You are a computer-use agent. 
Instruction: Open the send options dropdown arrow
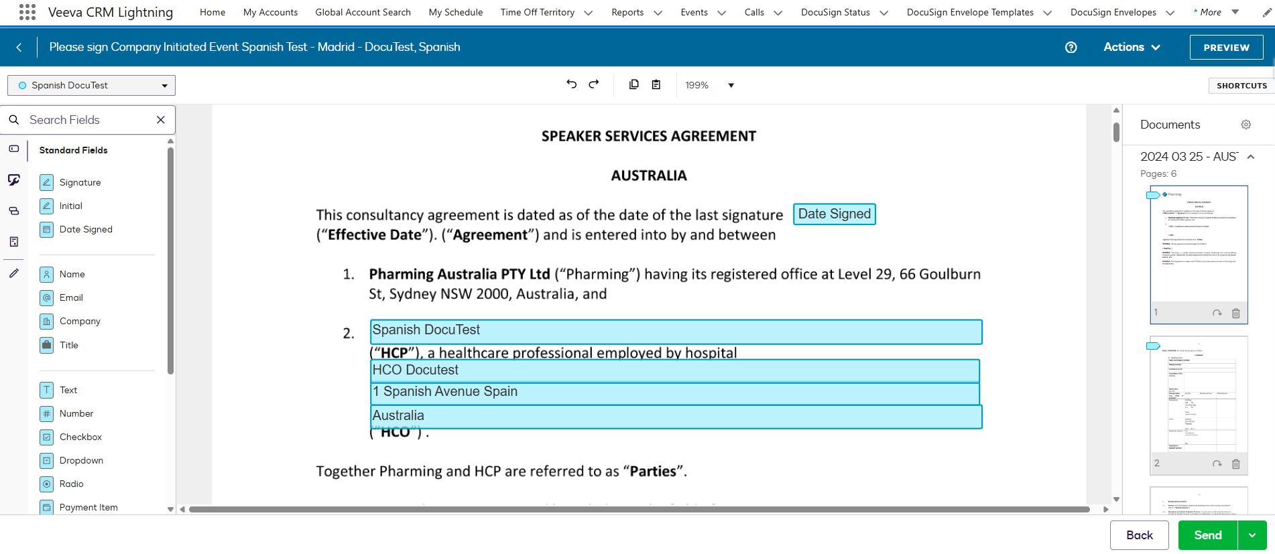click(1252, 535)
